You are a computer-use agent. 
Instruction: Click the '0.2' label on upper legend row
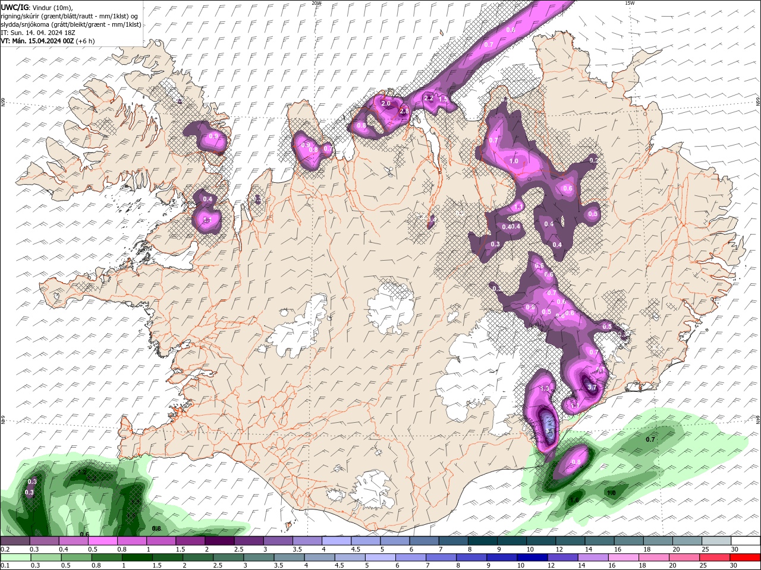coord(5,549)
